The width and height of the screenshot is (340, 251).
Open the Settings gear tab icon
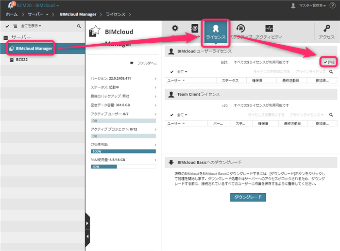click(175, 28)
